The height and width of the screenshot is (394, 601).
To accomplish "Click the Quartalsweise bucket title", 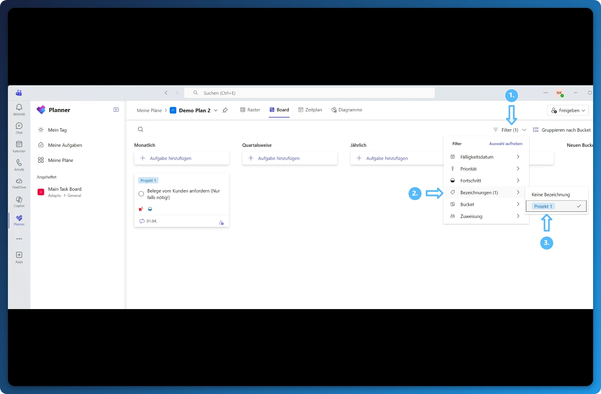I will coord(257,145).
